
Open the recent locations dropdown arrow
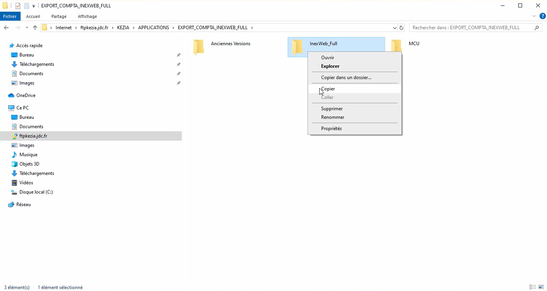coord(27,28)
